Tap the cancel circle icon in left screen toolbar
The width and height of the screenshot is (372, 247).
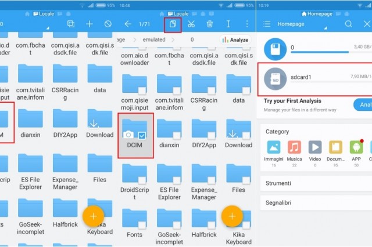pyautogui.click(x=108, y=24)
